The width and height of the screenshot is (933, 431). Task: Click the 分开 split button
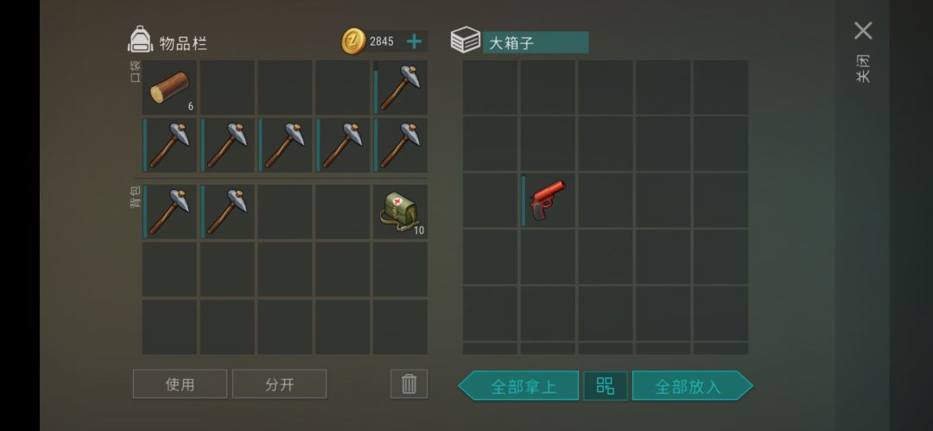pos(279,384)
